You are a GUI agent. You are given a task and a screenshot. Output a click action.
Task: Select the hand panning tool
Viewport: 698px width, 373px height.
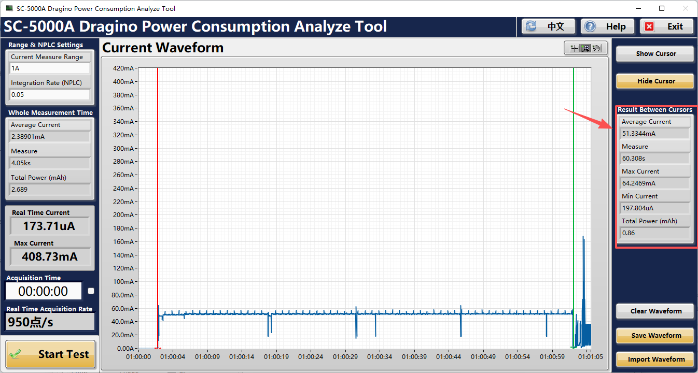coord(596,48)
